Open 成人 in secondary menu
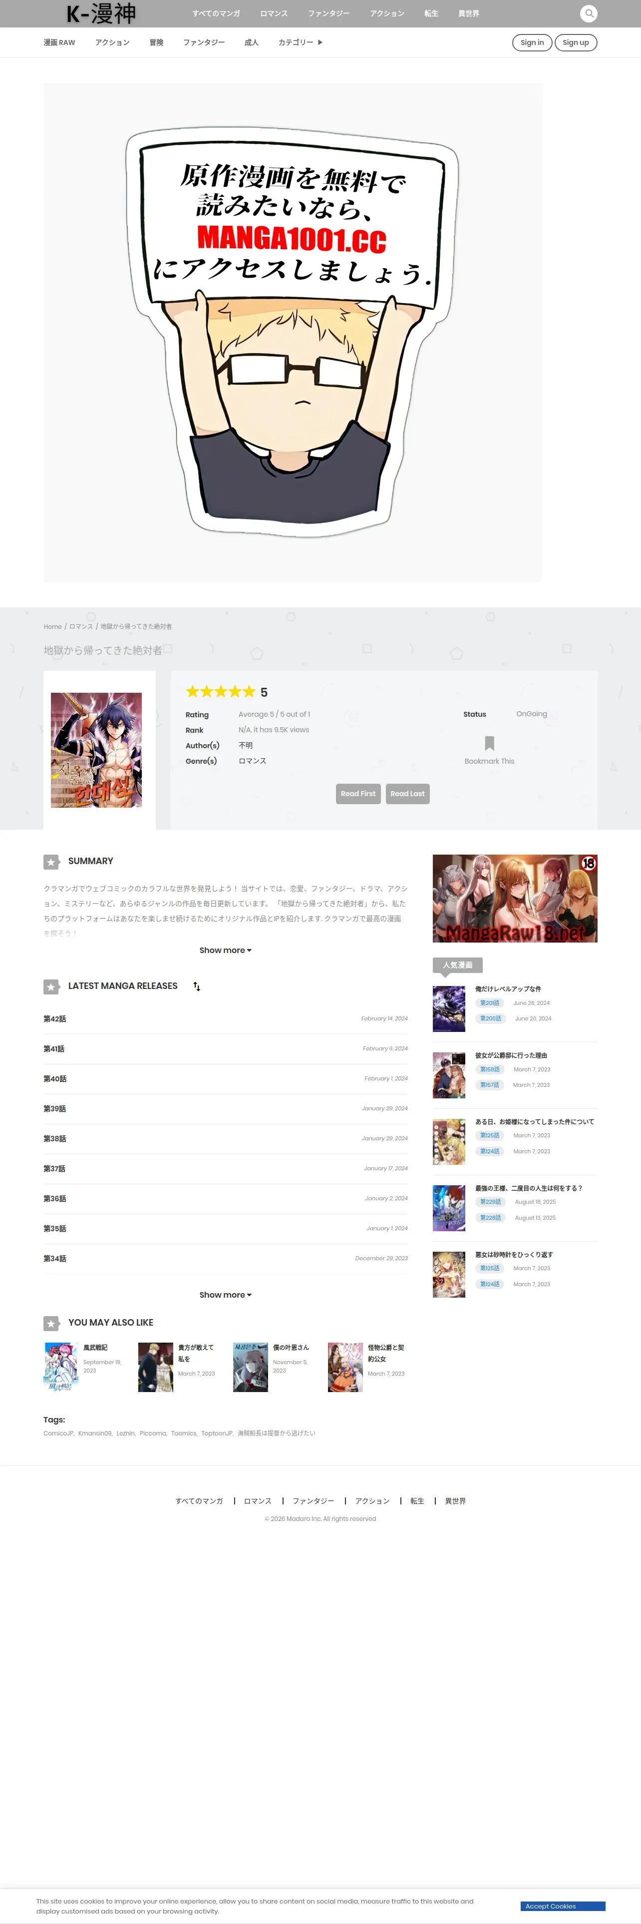 coord(252,42)
